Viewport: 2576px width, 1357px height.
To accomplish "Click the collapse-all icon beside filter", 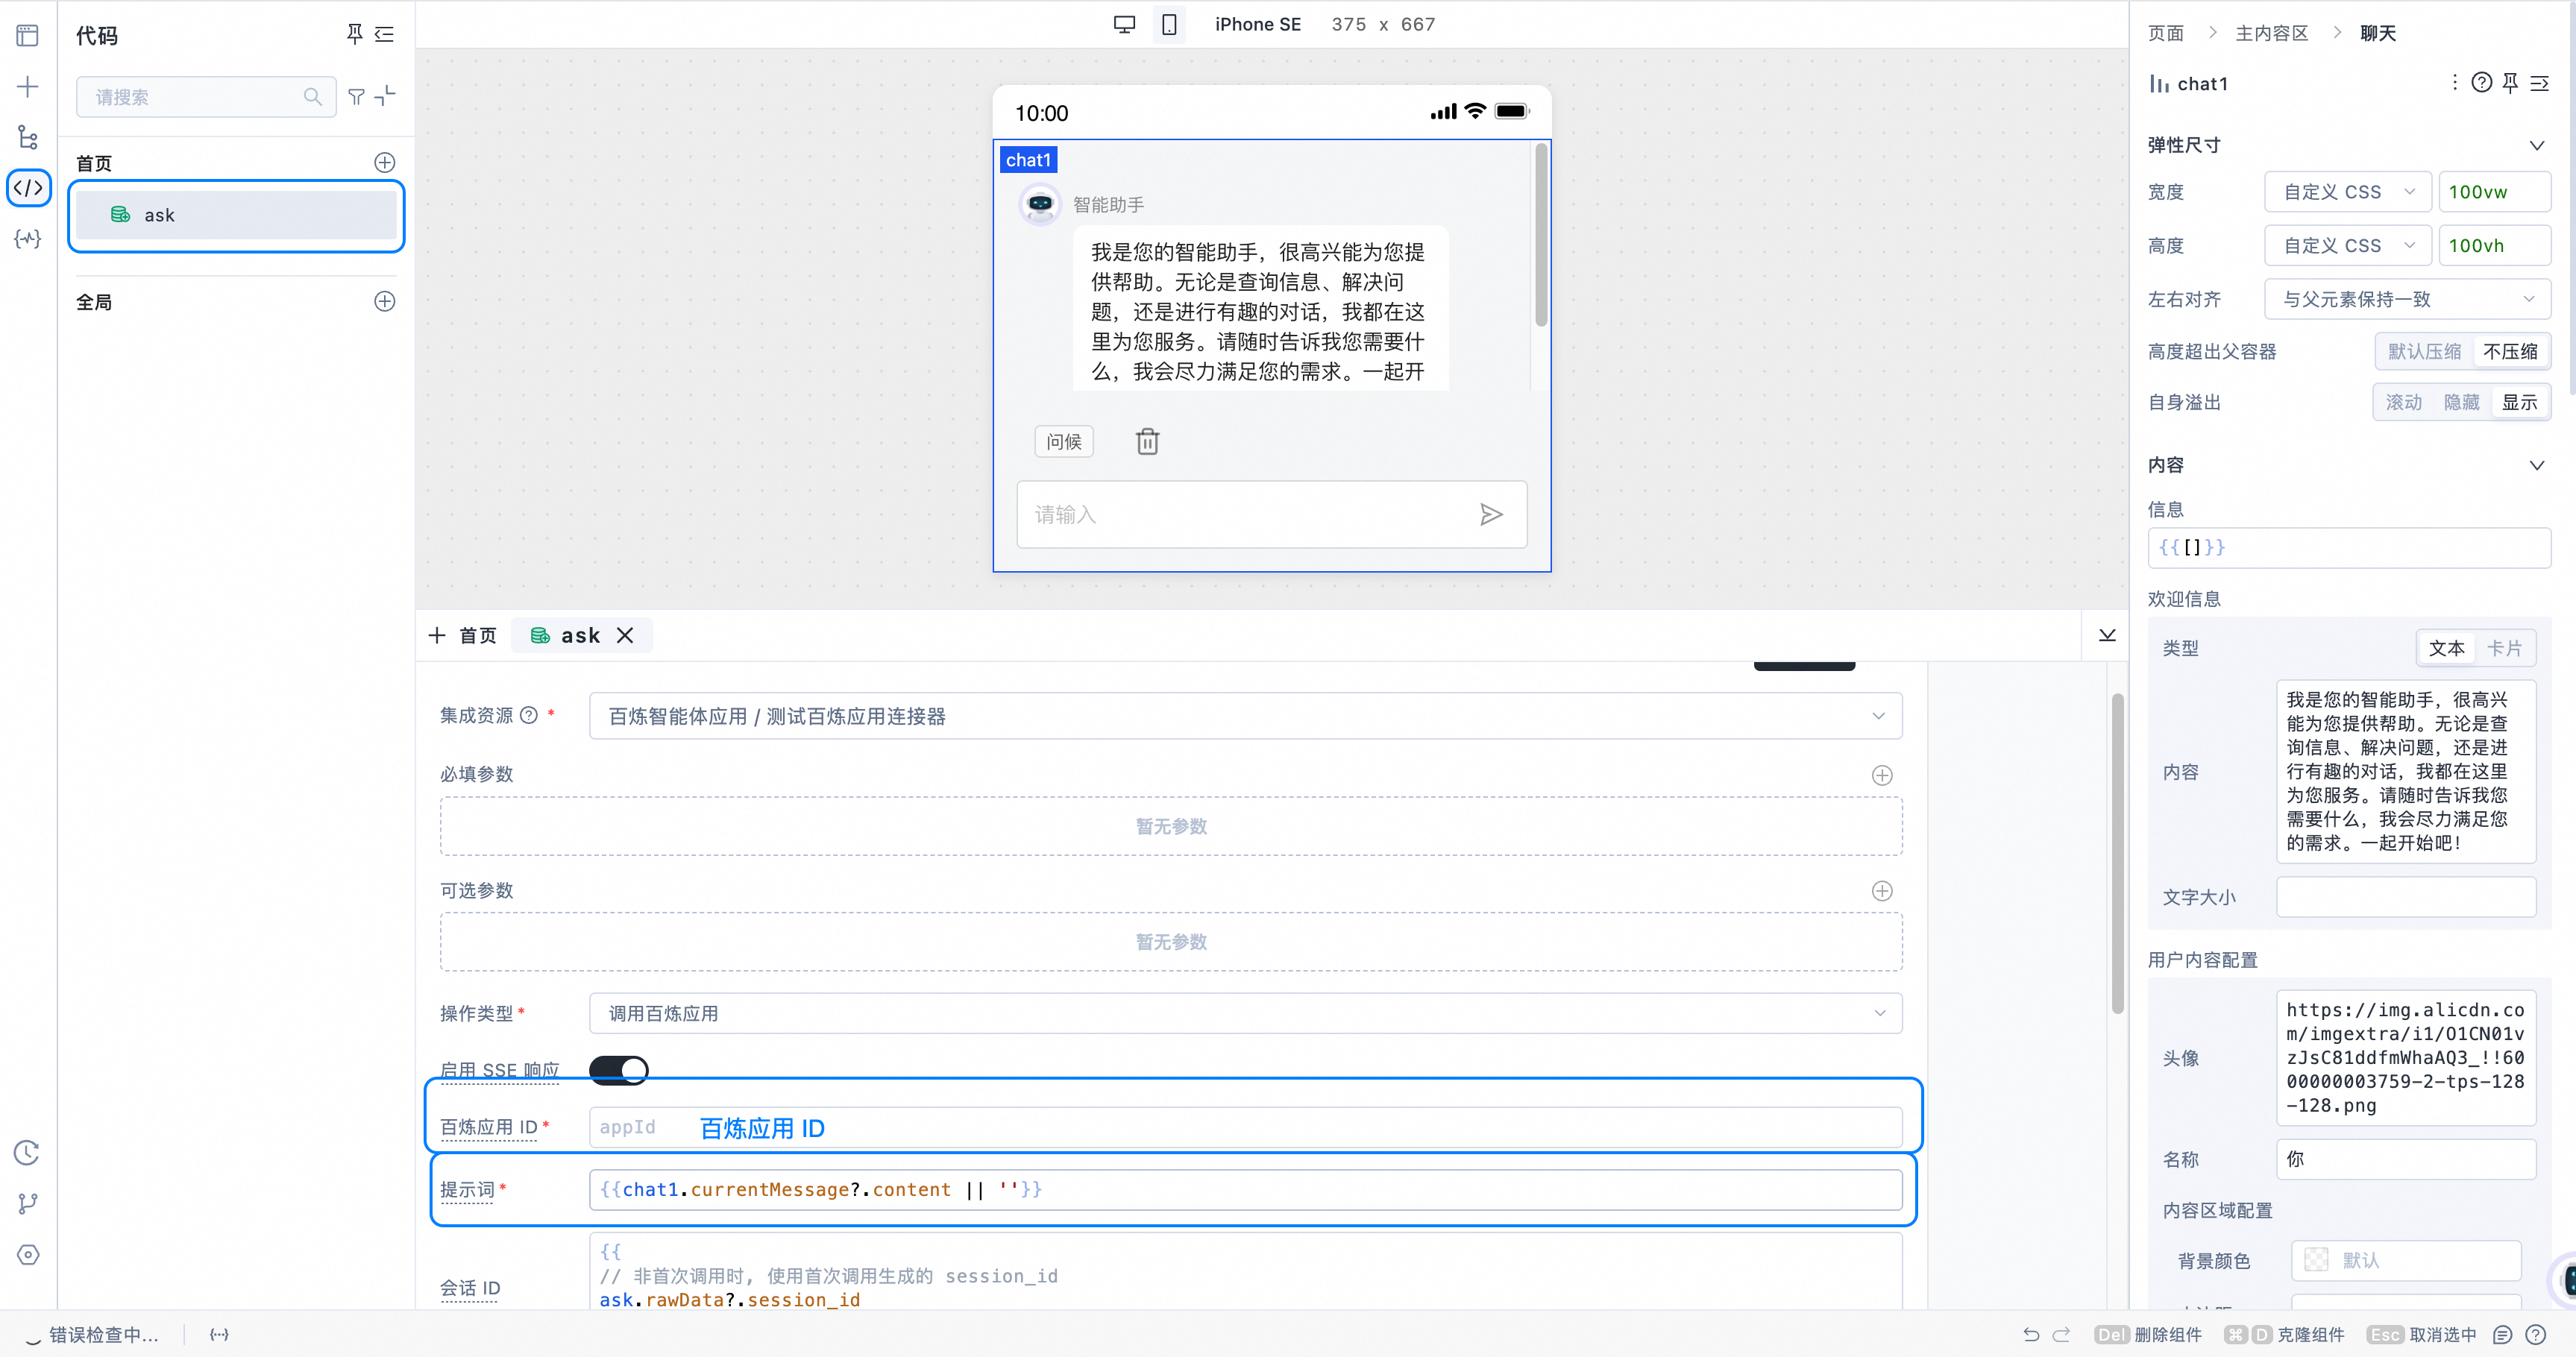I will (x=385, y=96).
